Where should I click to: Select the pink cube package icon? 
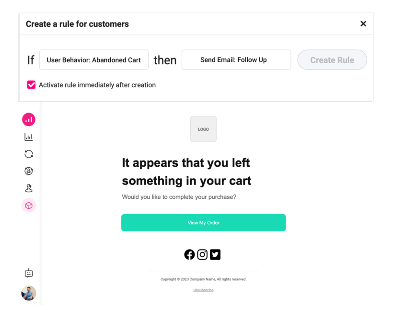pyautogui.click(x=29, y=206)
